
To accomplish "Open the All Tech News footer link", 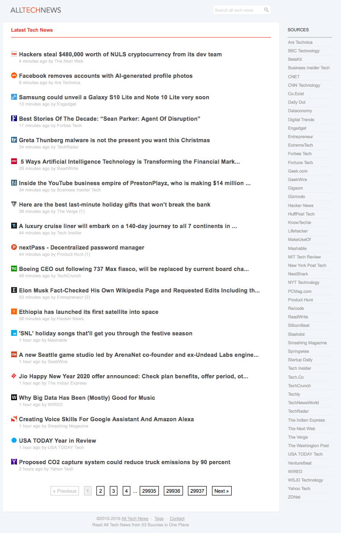I will pos(135,518).
